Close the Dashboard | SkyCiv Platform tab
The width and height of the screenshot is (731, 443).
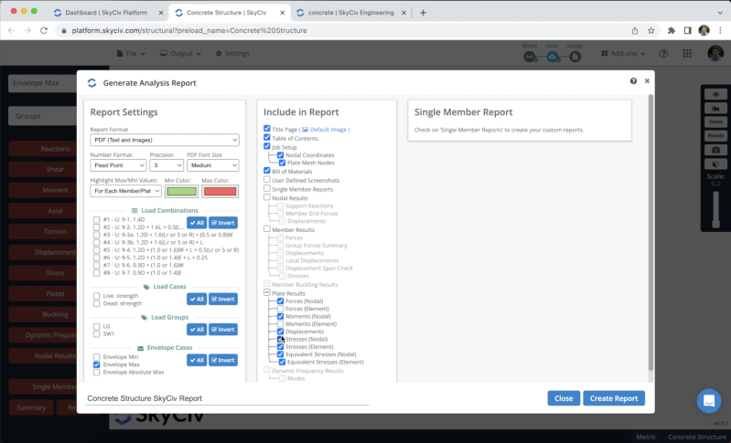click(161, 13)
